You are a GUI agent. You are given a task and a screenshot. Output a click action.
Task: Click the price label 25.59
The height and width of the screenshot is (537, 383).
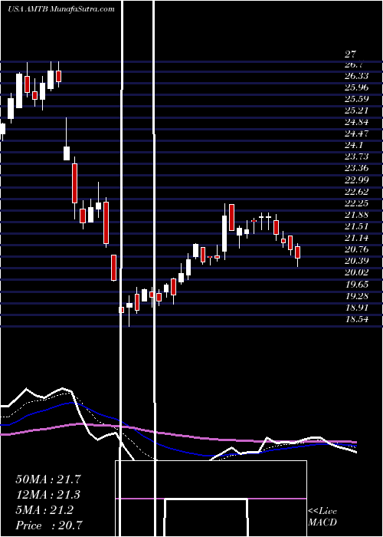[358, 99]
